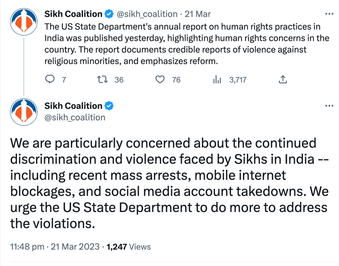Click the share icon on first tweet
This screenshot has width=339, height=266.
coord(283,80)
